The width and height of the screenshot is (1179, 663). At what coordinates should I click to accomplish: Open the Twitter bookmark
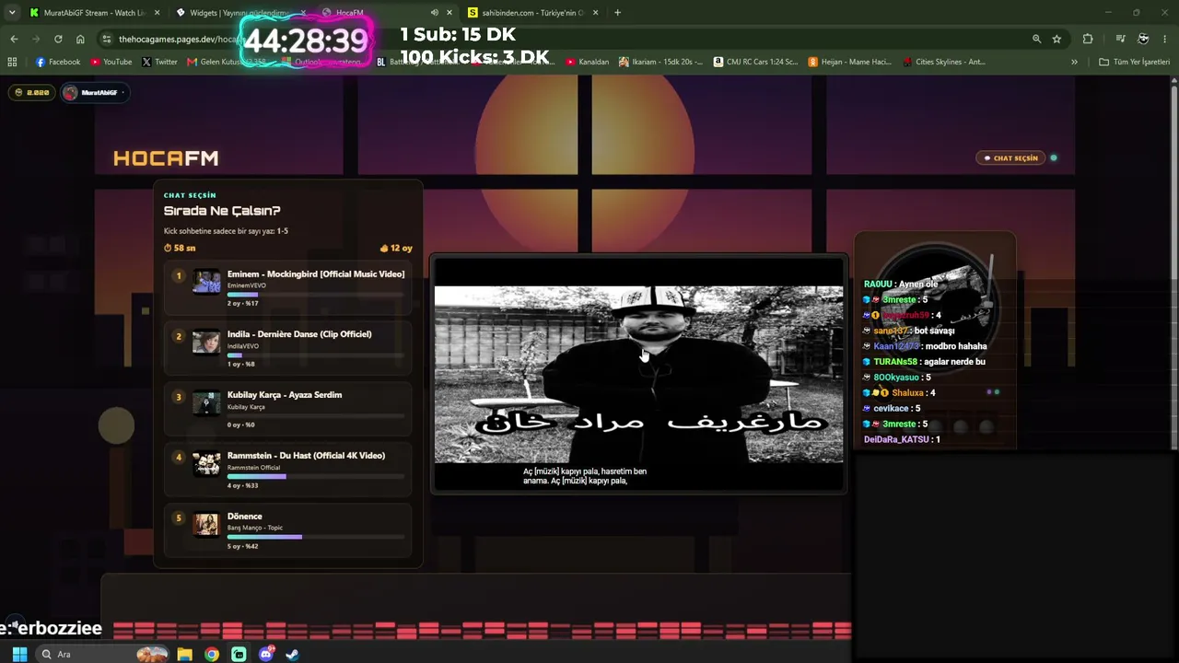coord(159,62)
